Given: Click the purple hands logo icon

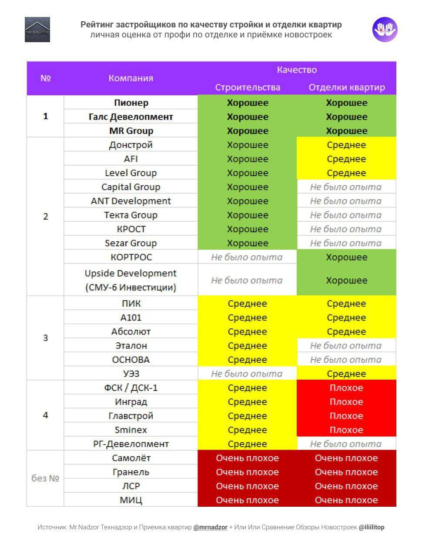Looking at the screenshot, I should coord(385,30).
